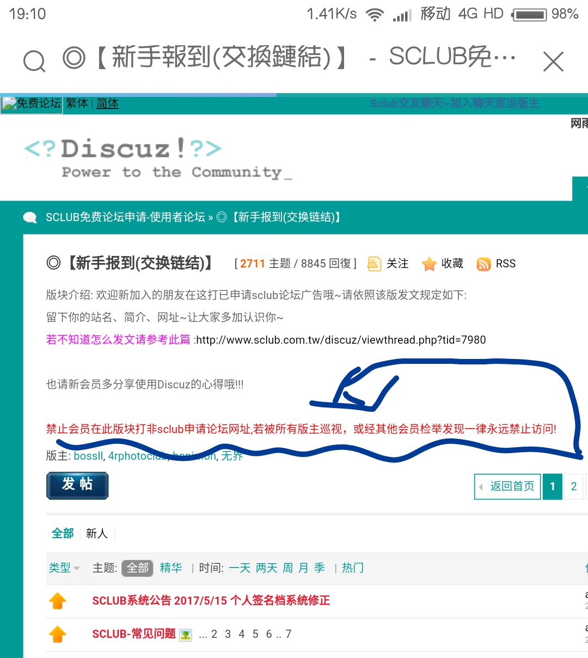
Task: Tap the speech bubble breadcrumb icon
Action: click(30, 218)
